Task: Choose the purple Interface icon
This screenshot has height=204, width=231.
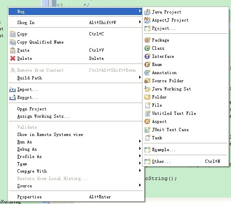Action: [147, 56]
